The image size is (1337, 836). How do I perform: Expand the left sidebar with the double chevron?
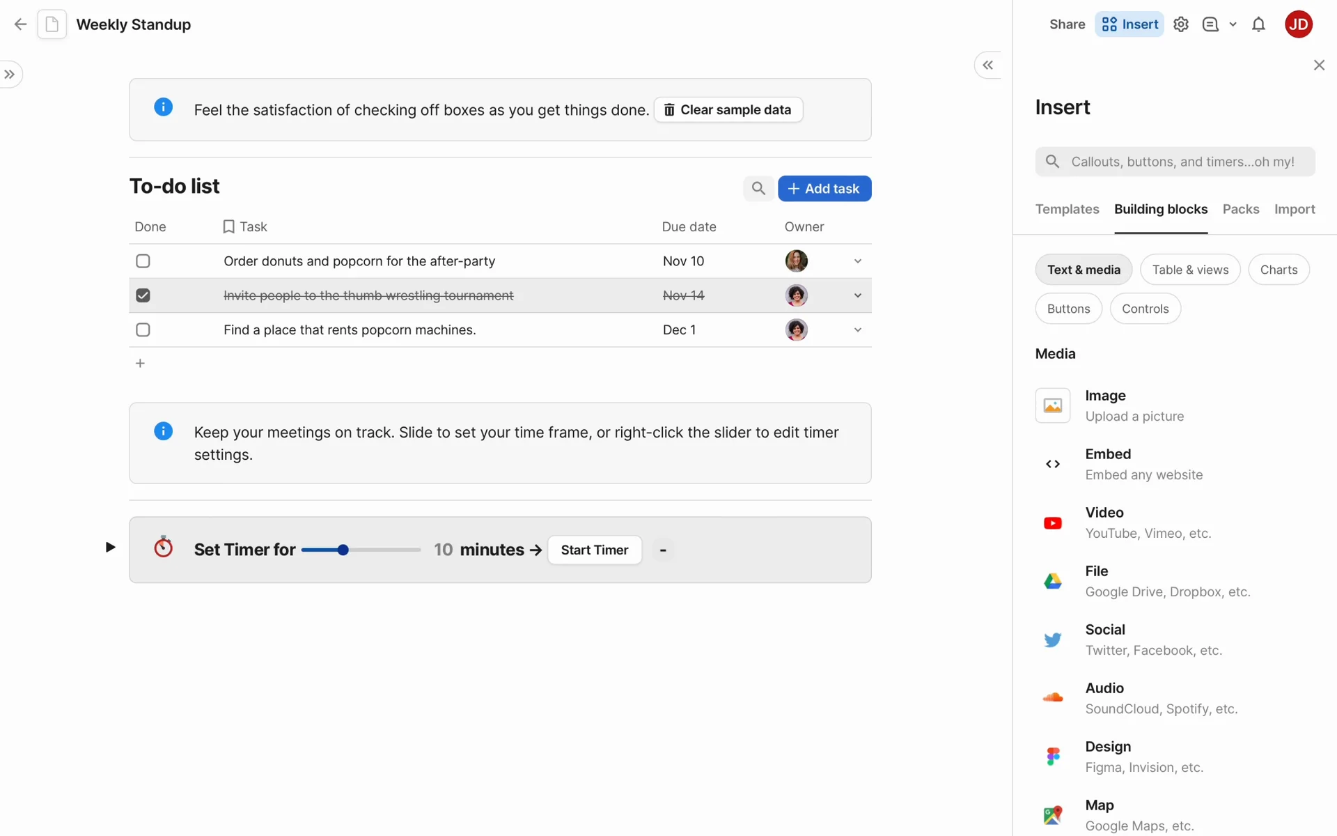point(10,75)
